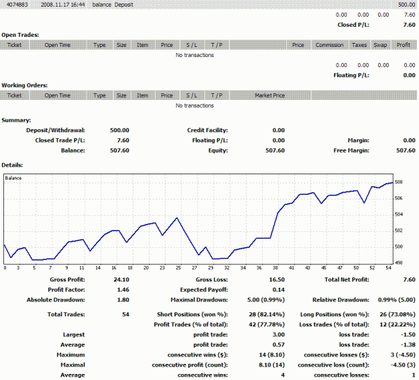
Task: Click the 'Total Net Profit:' label
Action: tap(347, 279)
